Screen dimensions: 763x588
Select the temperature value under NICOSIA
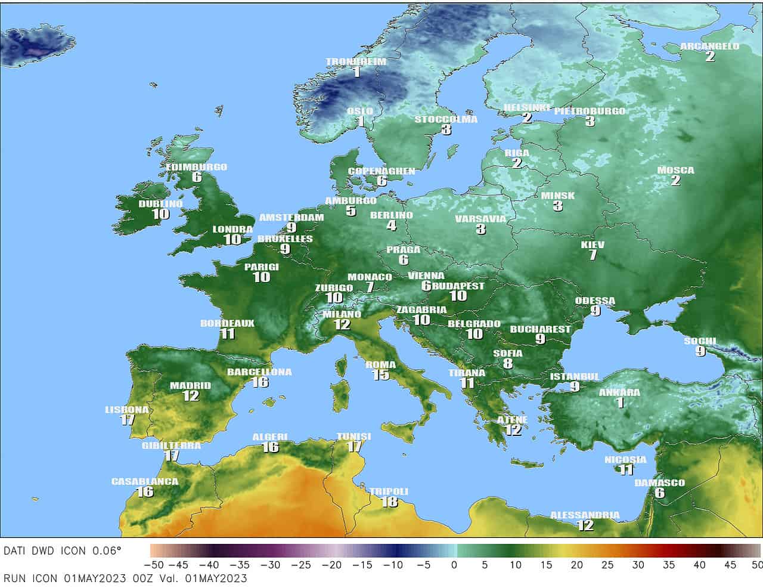pos(625,470)
